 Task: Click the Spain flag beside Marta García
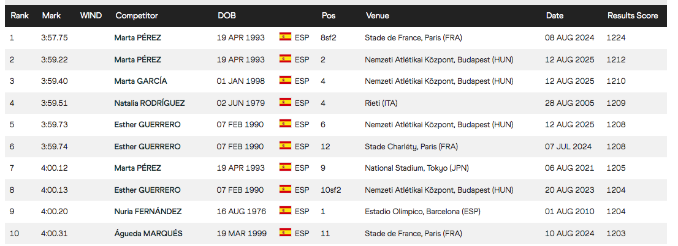285,80
